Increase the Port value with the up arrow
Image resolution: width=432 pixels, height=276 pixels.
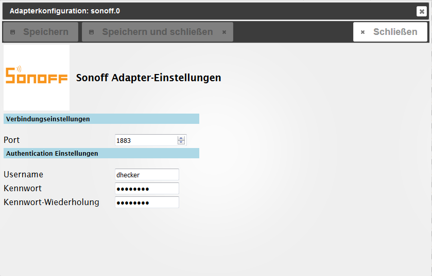click(181, 138)
